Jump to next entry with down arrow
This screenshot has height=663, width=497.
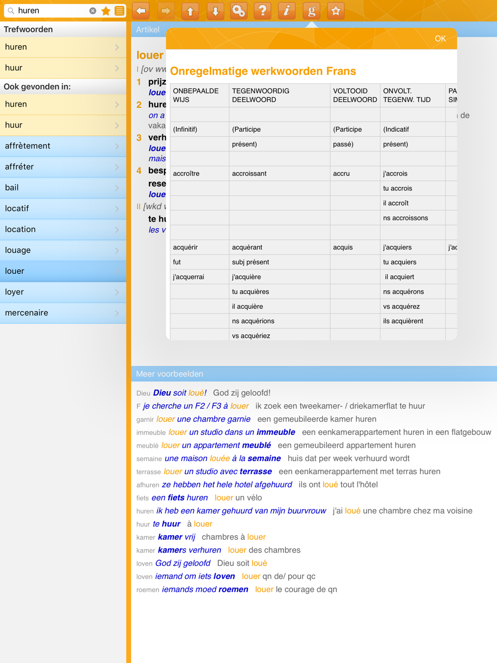(215, 10)
